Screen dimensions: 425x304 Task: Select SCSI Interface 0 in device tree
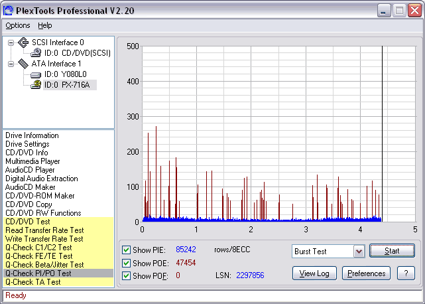pyautogui.click(x=58, y=42)
